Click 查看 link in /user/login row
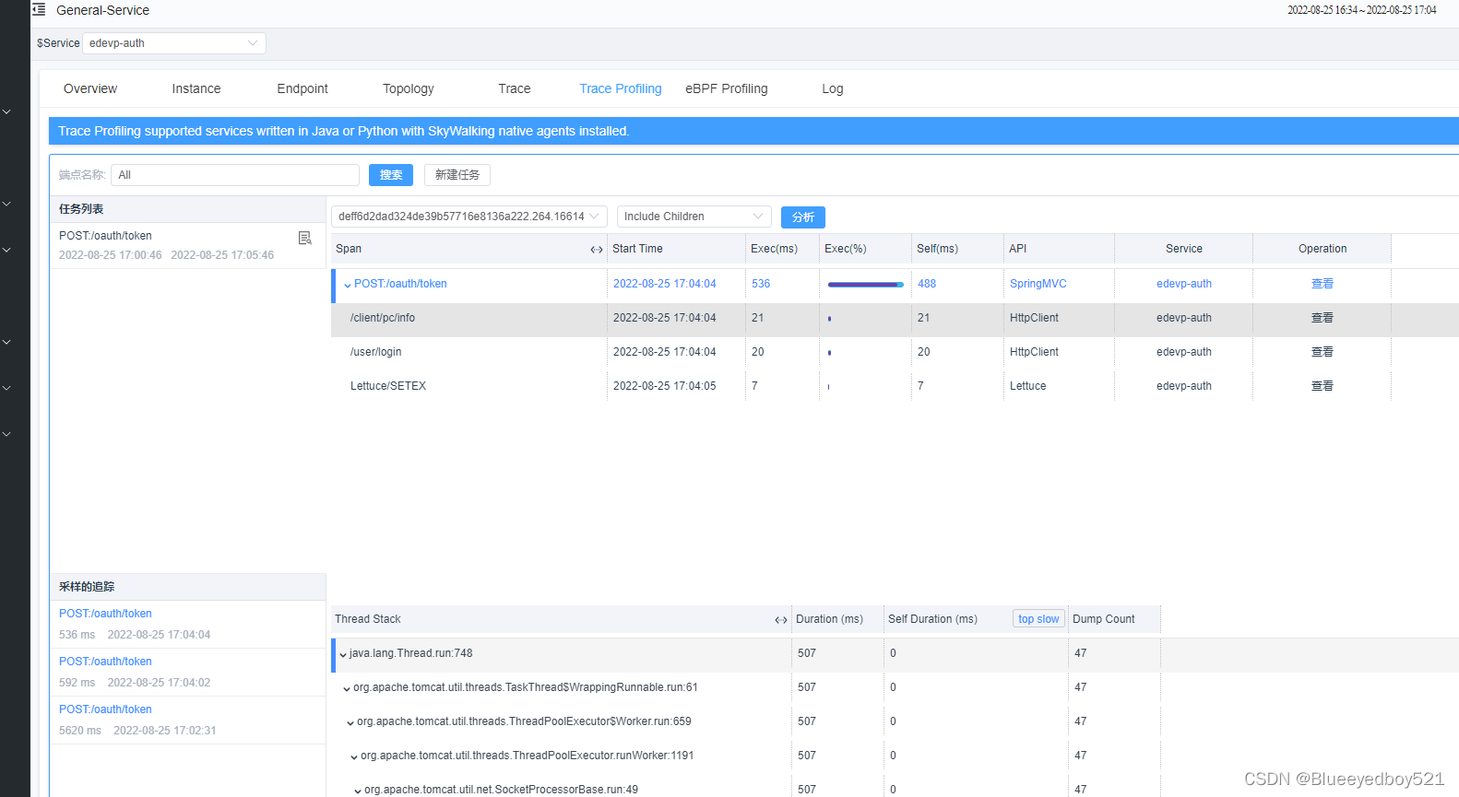Viewport: 1459px width, 797px height. click(1323, 352)
